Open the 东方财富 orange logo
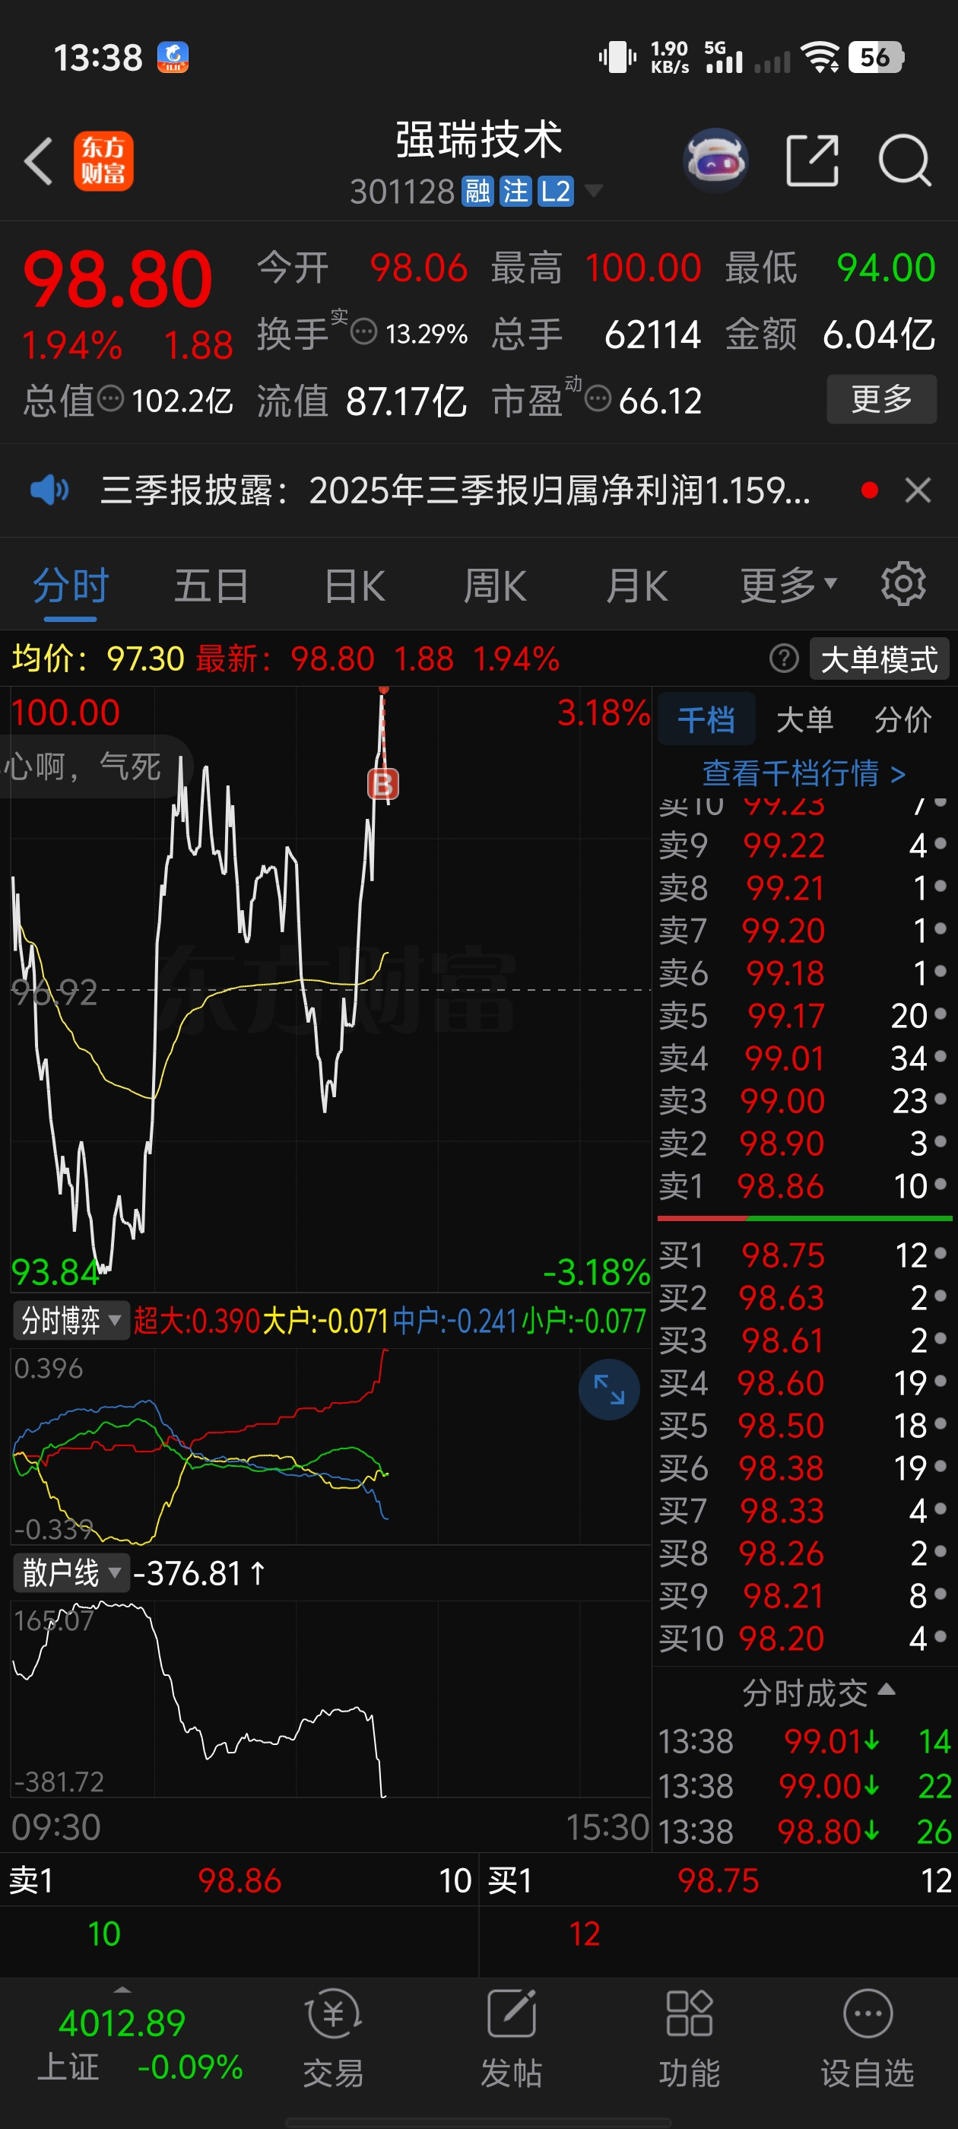958x2129 pixels. (103, 161)
